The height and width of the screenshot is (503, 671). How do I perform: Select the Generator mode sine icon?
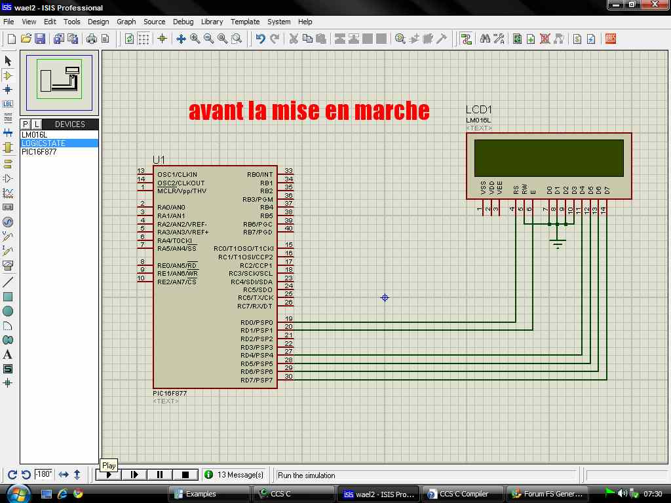coord(8,222)
